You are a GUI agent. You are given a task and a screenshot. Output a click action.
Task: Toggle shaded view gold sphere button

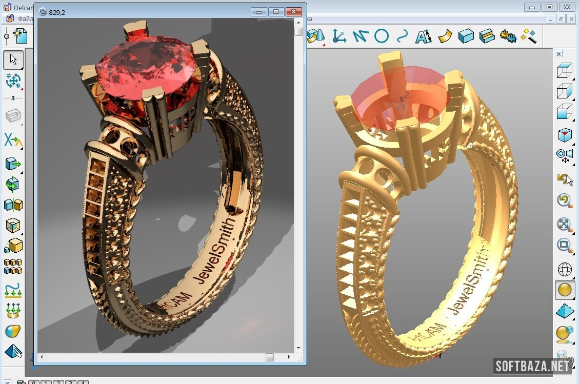point(565,290)
